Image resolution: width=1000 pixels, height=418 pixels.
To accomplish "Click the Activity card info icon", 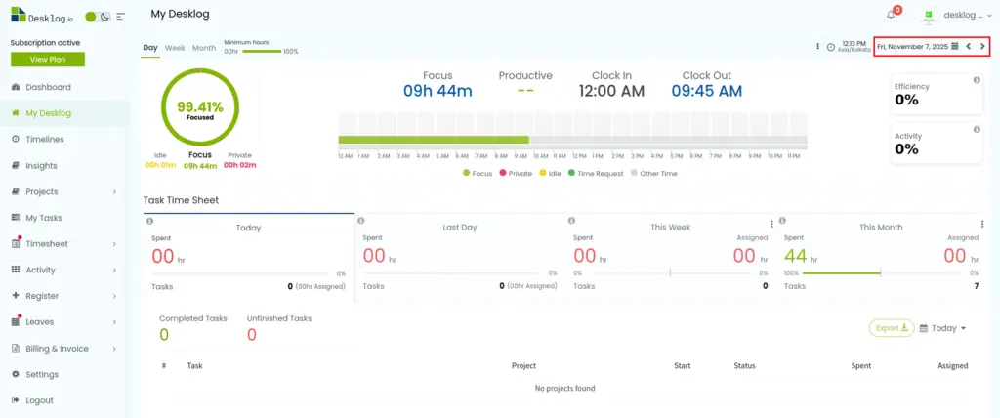I will 977,129.
